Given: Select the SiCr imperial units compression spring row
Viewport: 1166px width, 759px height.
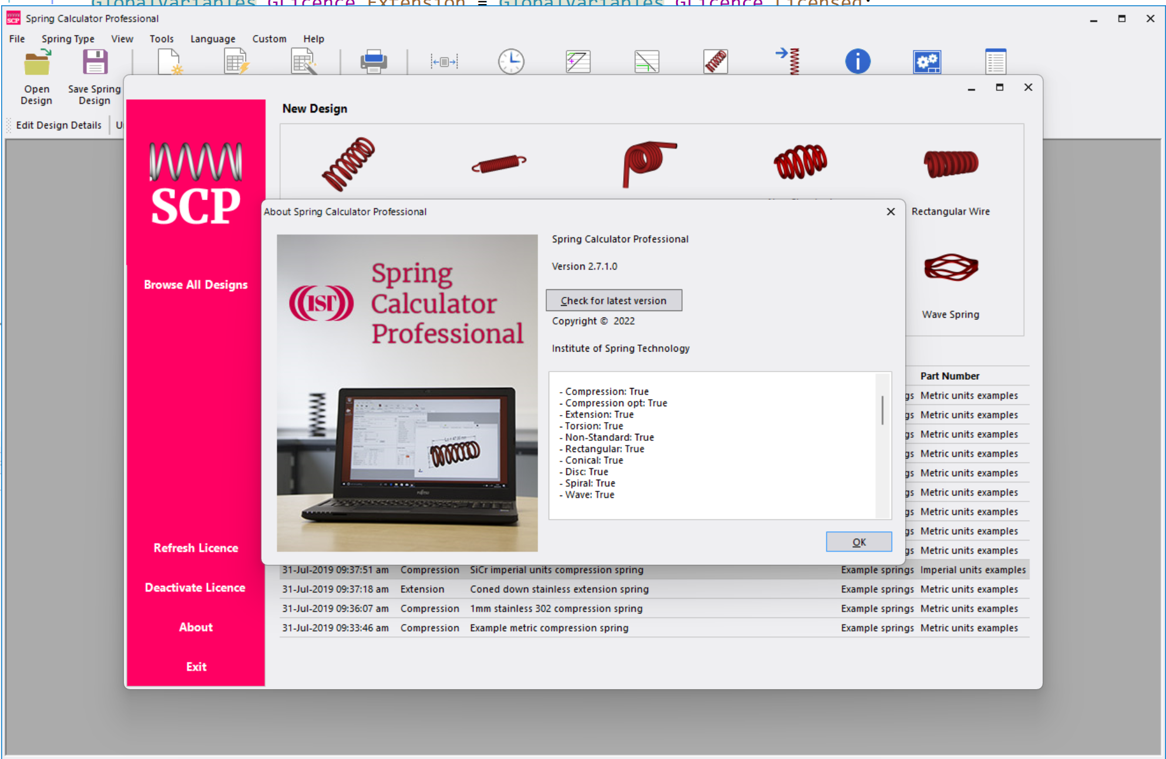Looking at the screenshot, I should 654,569.
